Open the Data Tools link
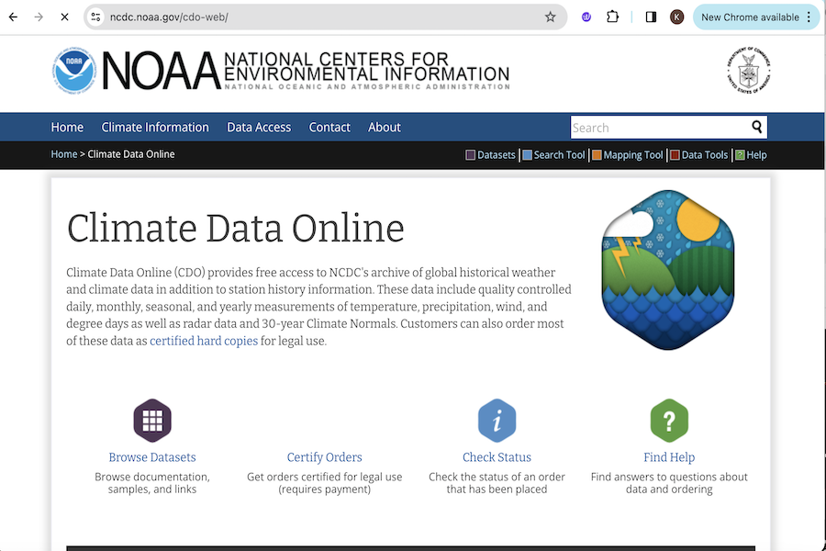 (x=704, y=155)
